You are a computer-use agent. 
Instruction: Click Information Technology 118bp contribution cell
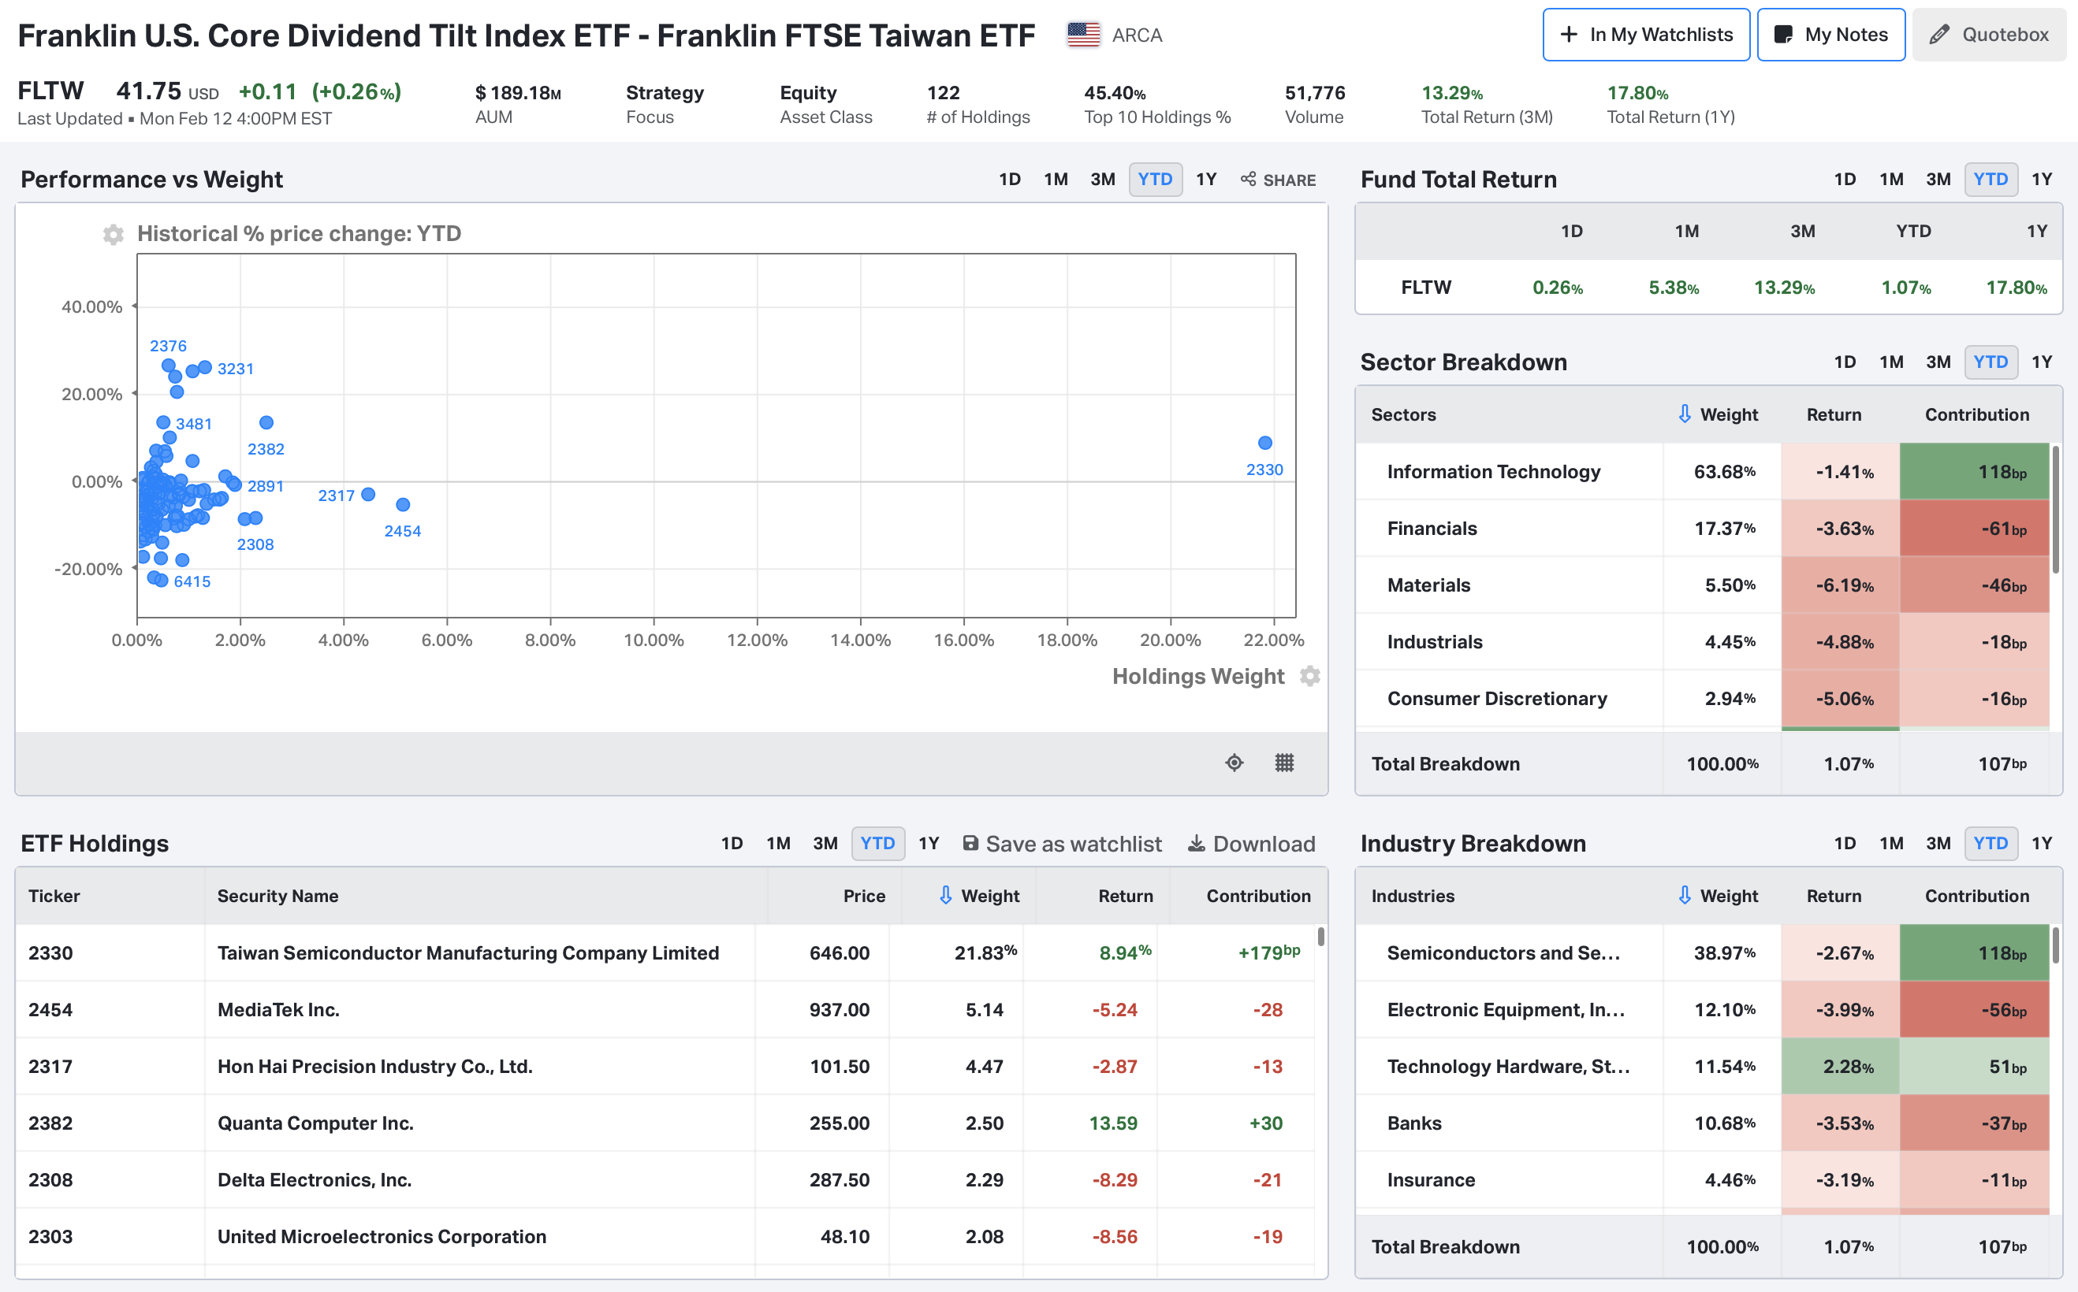(x=1975, y=472)
